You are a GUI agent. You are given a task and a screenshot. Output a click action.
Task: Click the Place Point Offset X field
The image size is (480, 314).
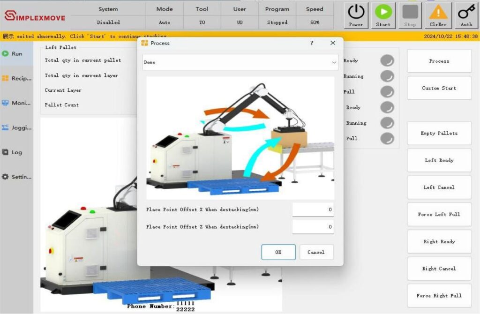click(313, 210)
